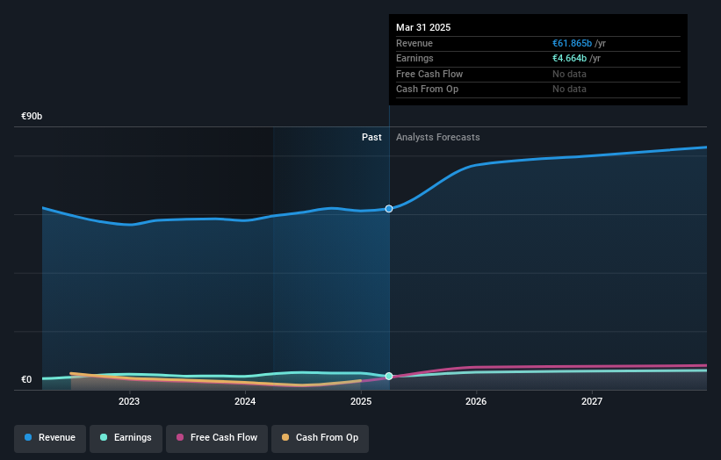
Task: Click the teal Earnings data point marker
Action: [389, 376]
